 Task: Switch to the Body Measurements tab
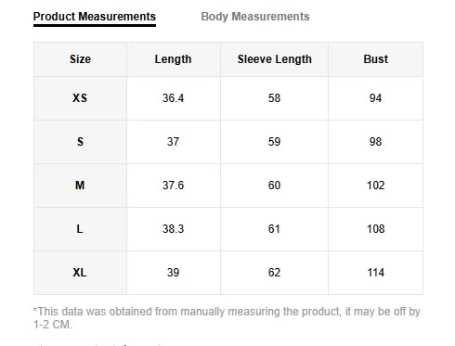pyautogui.click(x=255, y=17)
